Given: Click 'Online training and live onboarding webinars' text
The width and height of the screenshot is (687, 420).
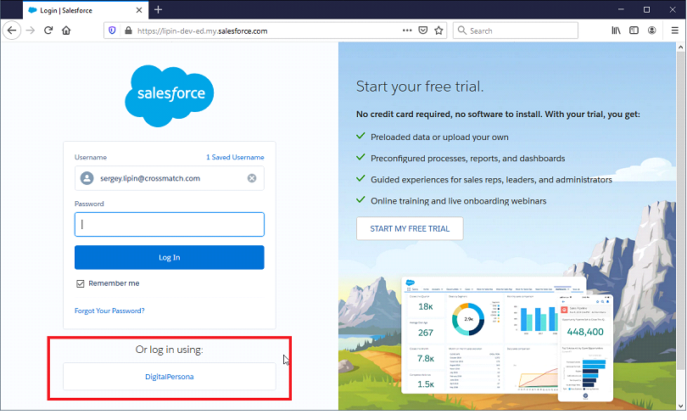Looking at the screenshot, I should 458,201.
